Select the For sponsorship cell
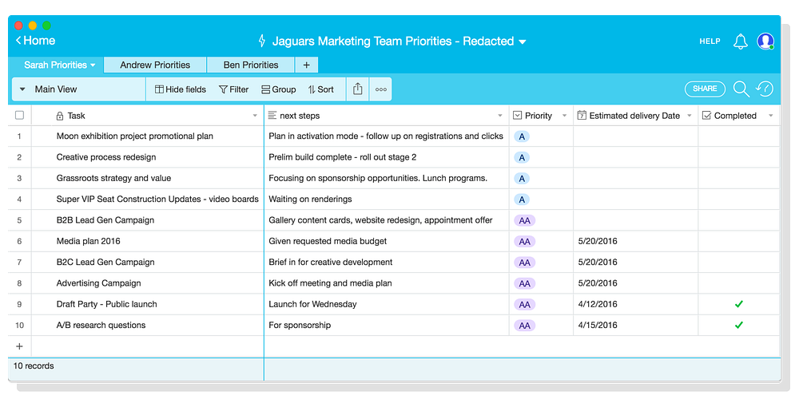799x395 pixels. coord(387,325)
